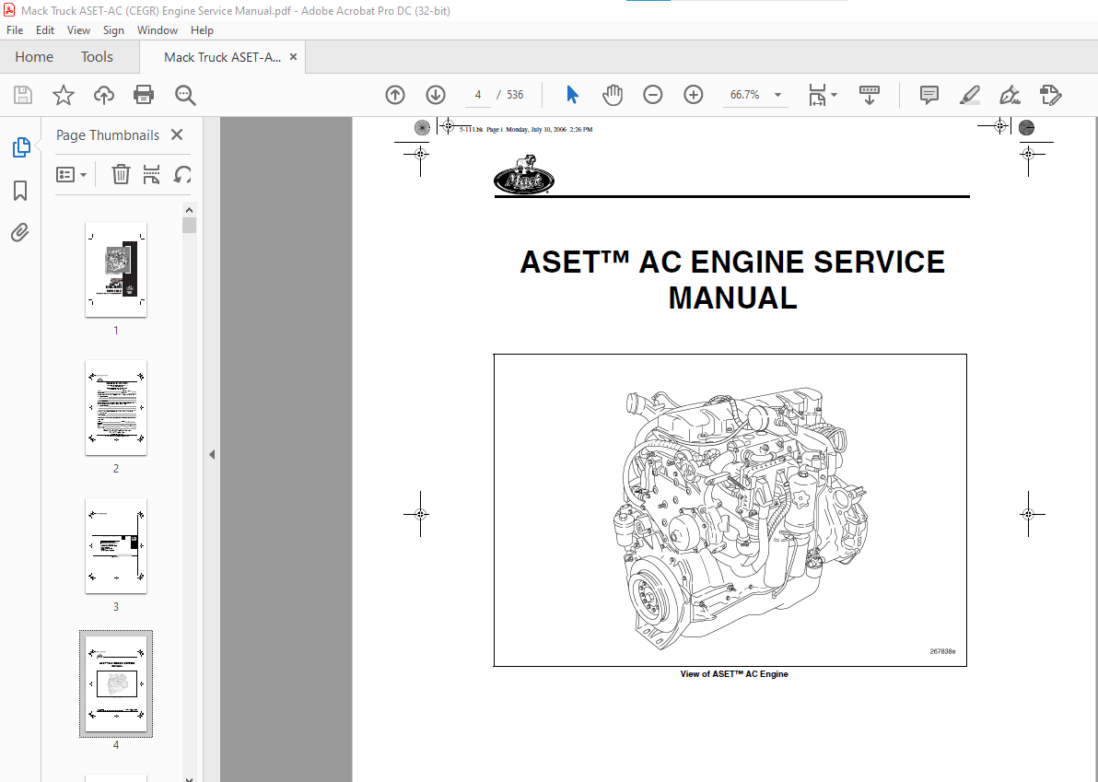The height and width of the screenshot is (782, 1098).
Task: Open Page Thumbnails sidebar icon
Action: pyautogui.click(x=21, y=147)
